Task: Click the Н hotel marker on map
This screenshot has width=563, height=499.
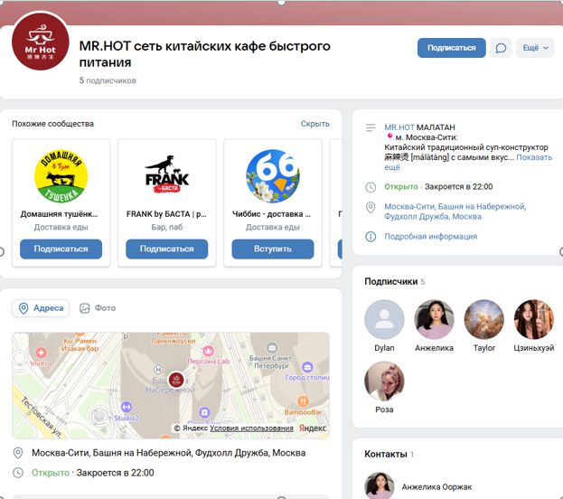Action: pyautogui.click(x=158, y=370)
